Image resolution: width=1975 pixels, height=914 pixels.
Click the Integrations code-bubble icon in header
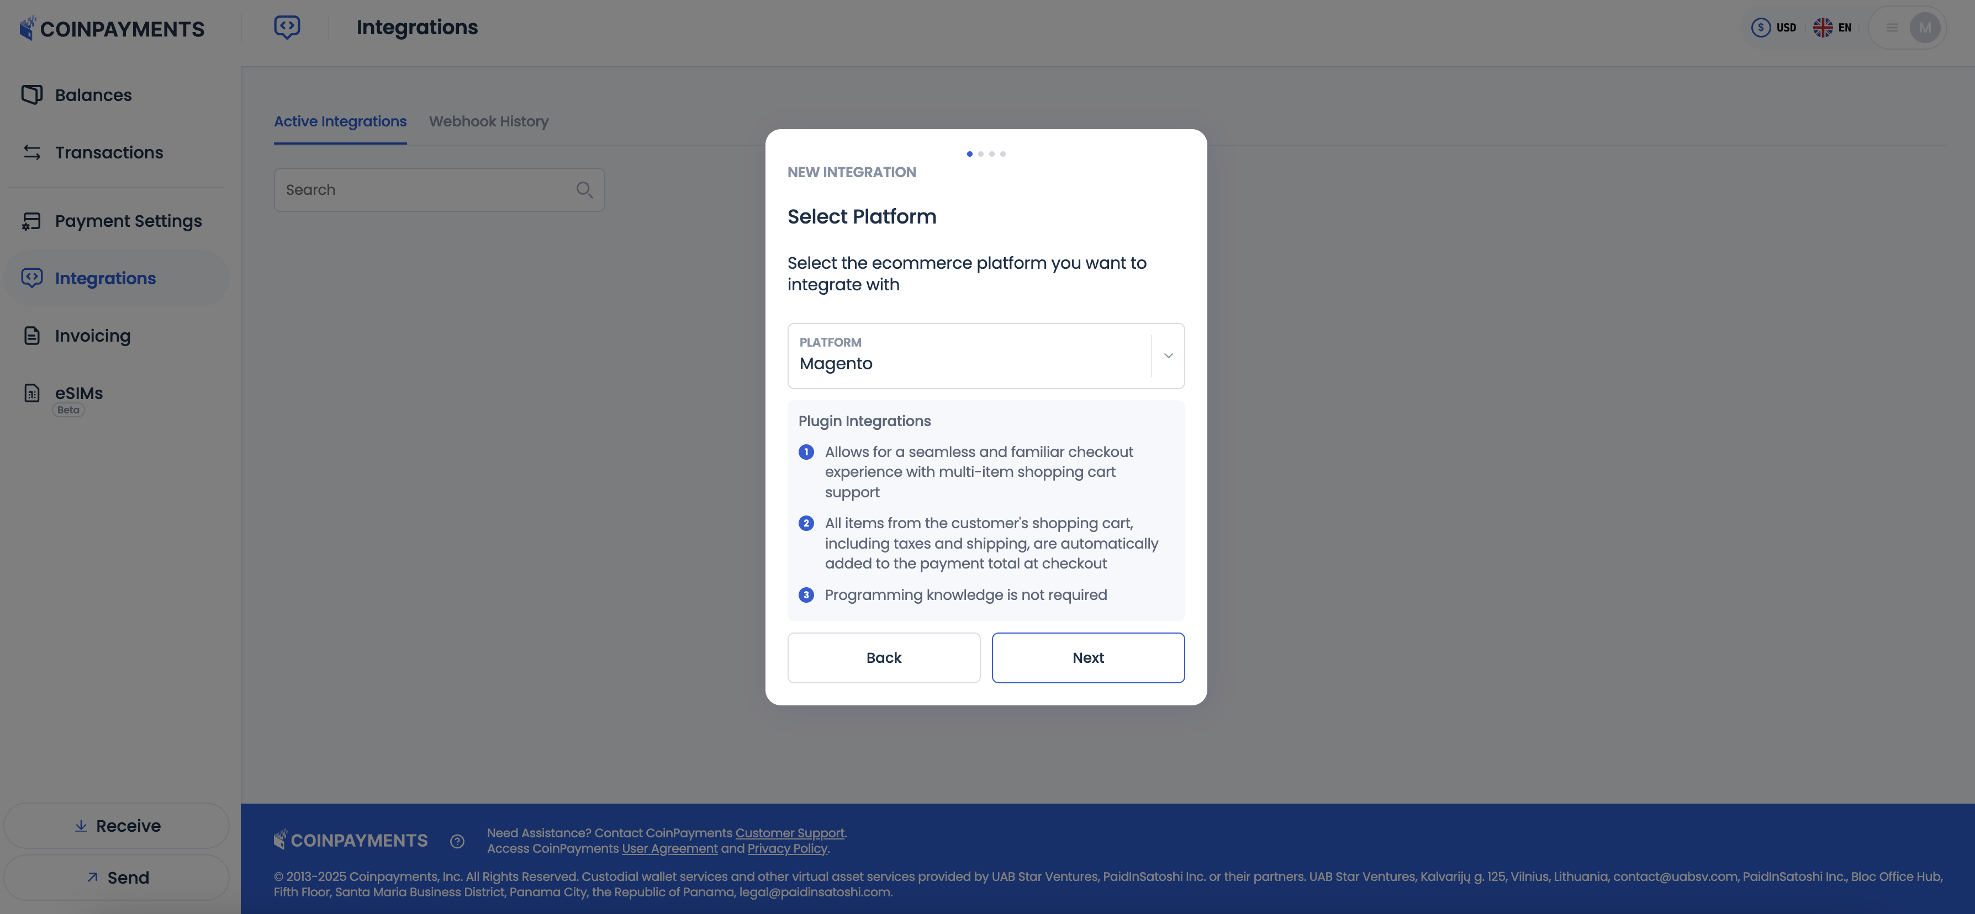tap(288, 27)
